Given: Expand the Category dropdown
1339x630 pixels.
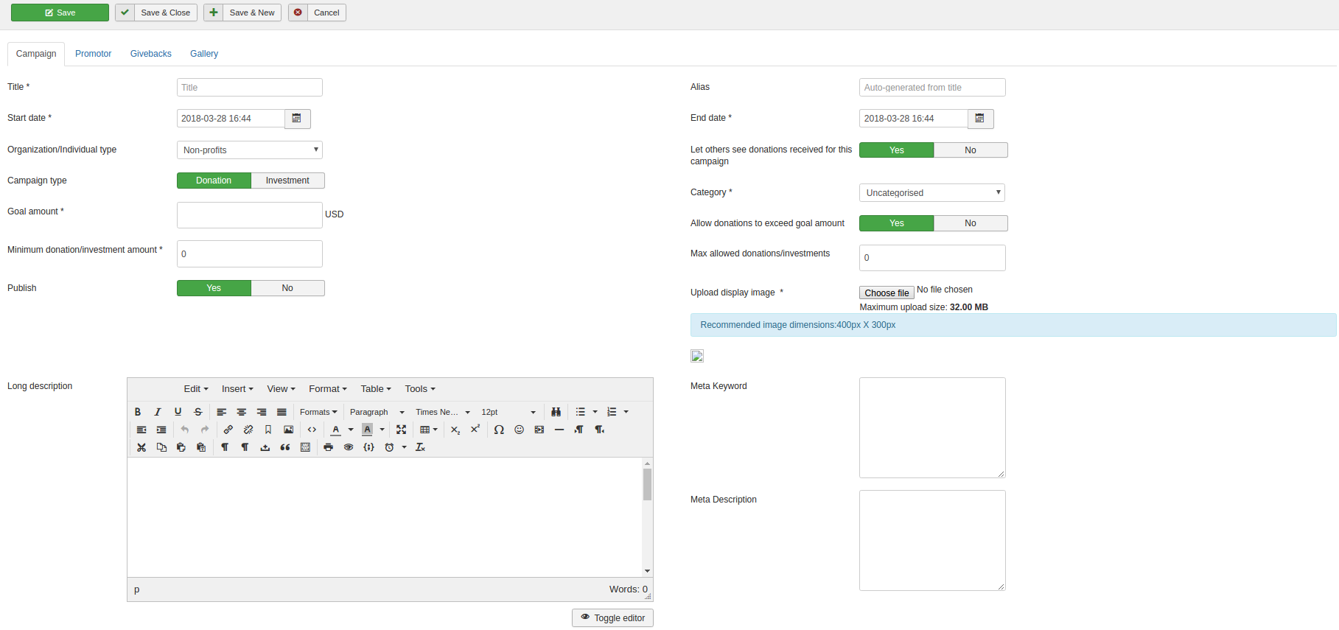Looking at the screenshot, I should click(x=931, y=193).
